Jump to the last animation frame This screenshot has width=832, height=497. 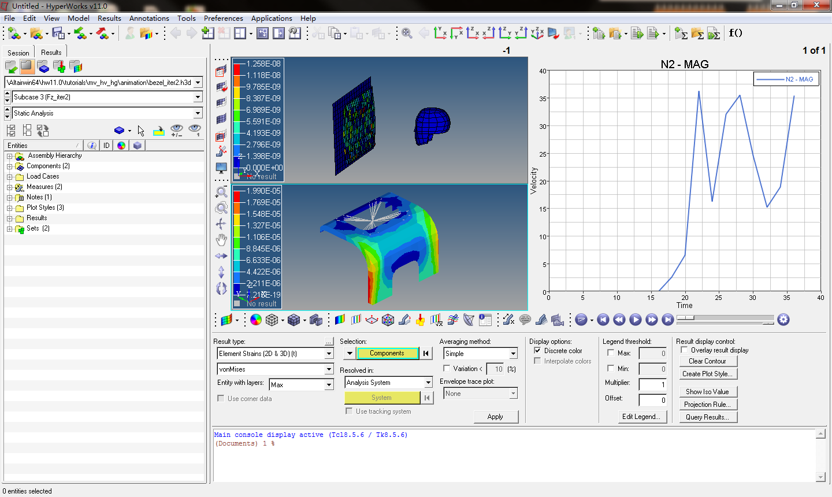coord(668,320)
